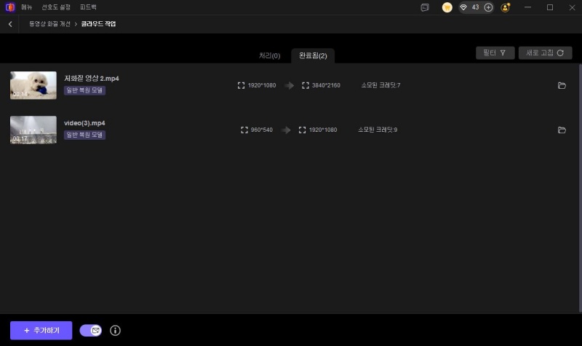Click output resolution 1920*1080 of video(3).mp4
582x346 pixels.
(323, 130)
